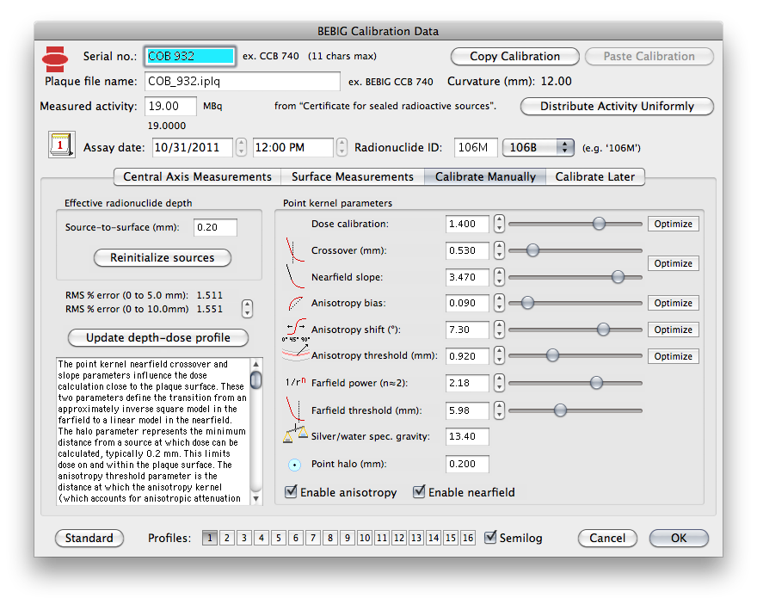Click the Dose calibration stepper
This screenshot has height=604, width=757.
pos(499,224)
